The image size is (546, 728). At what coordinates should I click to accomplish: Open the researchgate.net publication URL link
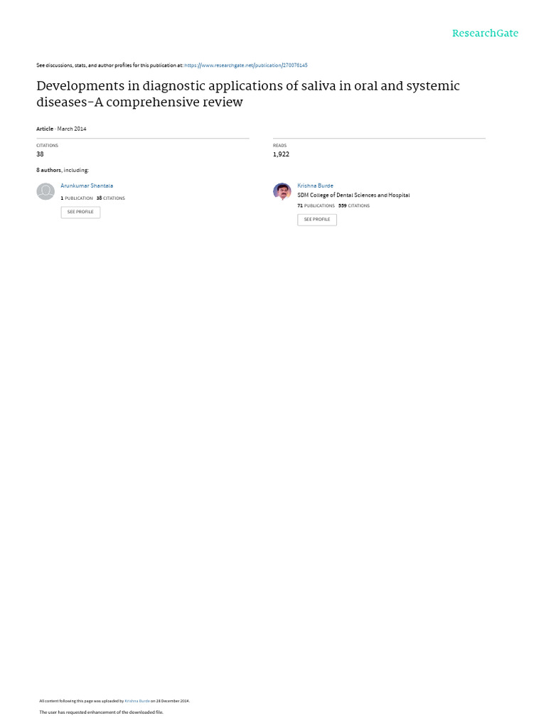[x=245, y=65]
